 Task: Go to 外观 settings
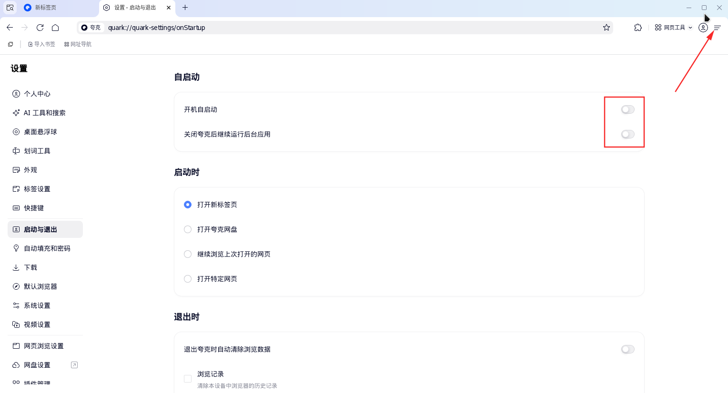pyautogui.click(x=45, y=170)
